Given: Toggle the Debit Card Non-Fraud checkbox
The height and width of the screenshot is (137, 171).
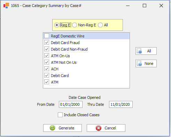Looking at the screenshot, I should [x=47, y=49].
